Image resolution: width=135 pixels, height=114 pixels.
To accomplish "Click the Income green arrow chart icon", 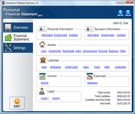I will pos(42,76).
